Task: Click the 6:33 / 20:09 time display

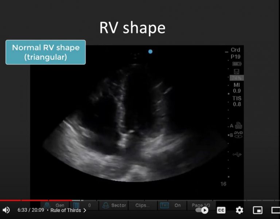Action: (31, 210)
